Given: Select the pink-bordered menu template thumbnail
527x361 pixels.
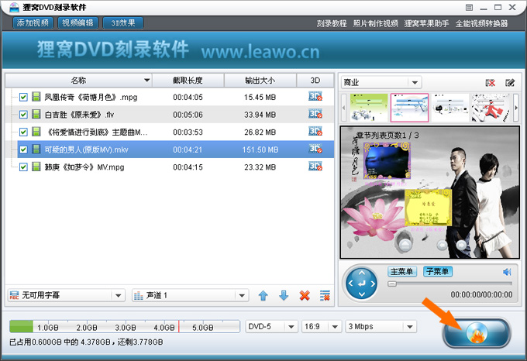Looking at the screenshot, I should (409, 108).
